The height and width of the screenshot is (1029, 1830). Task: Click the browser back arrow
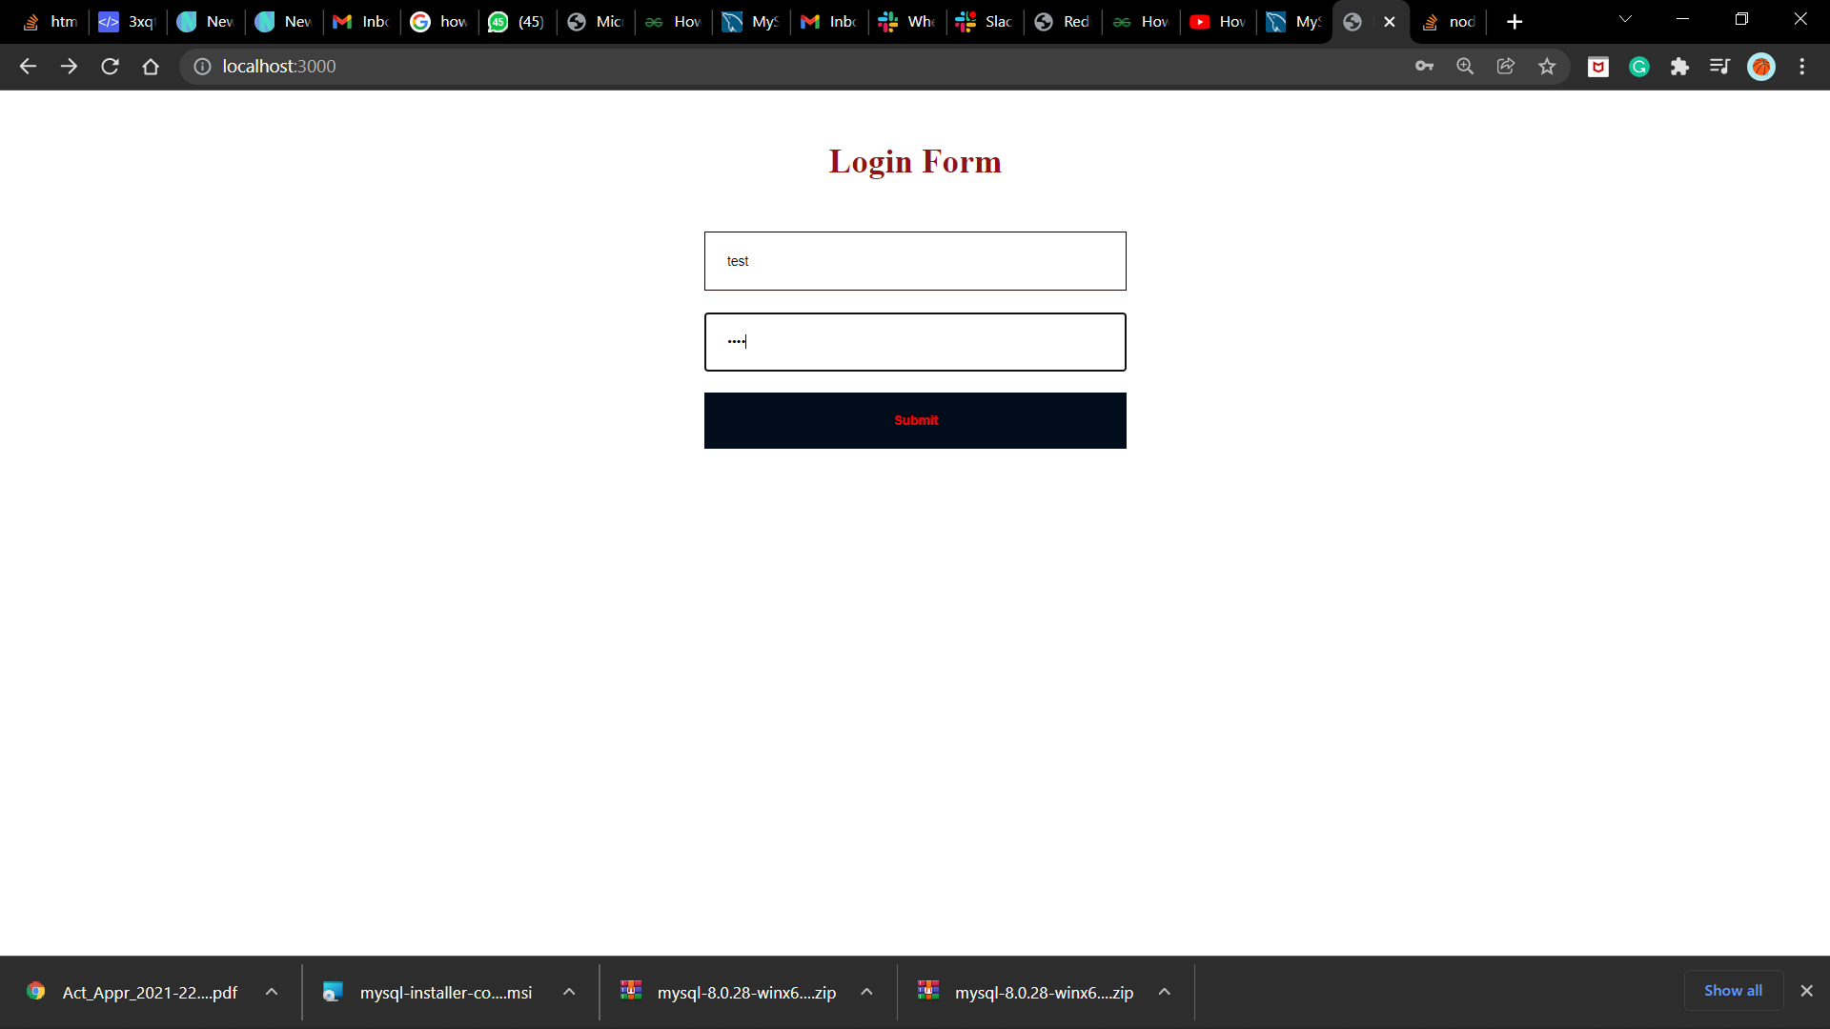28,67
